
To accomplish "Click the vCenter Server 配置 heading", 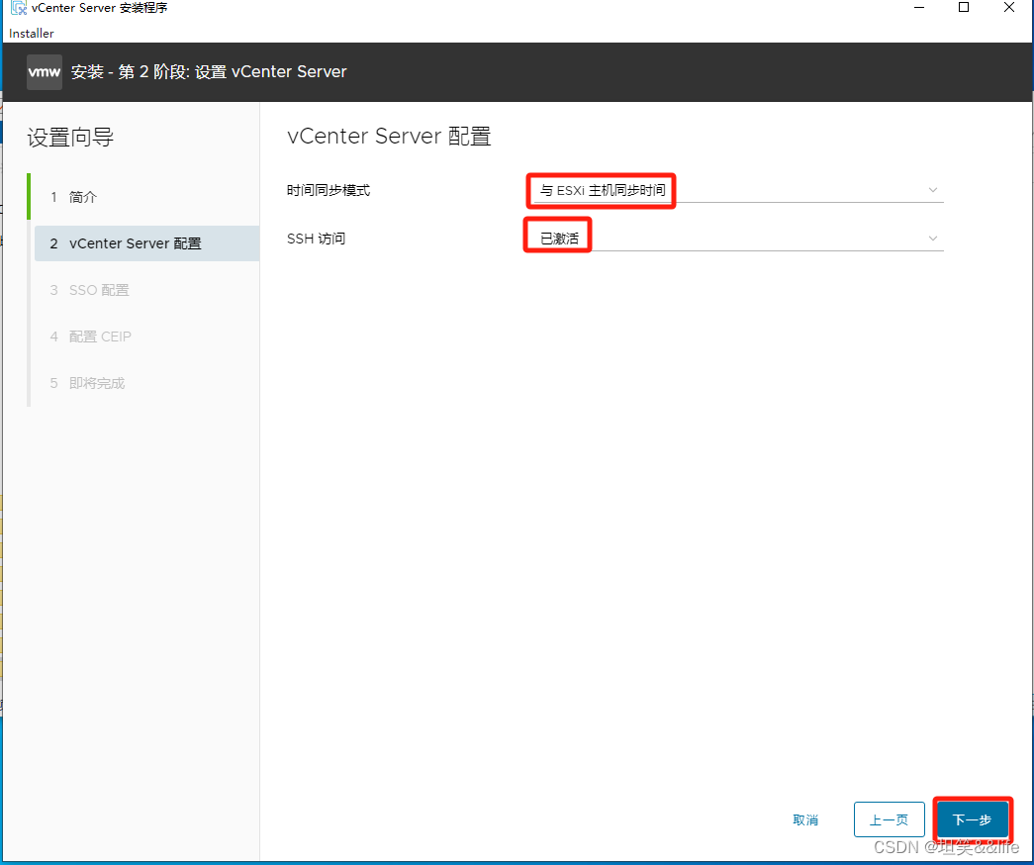I will 389,136.
